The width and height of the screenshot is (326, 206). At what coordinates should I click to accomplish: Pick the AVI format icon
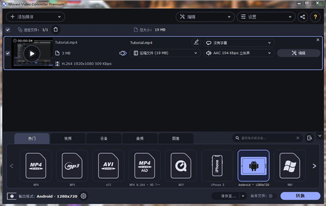click(x=108, y=166)
